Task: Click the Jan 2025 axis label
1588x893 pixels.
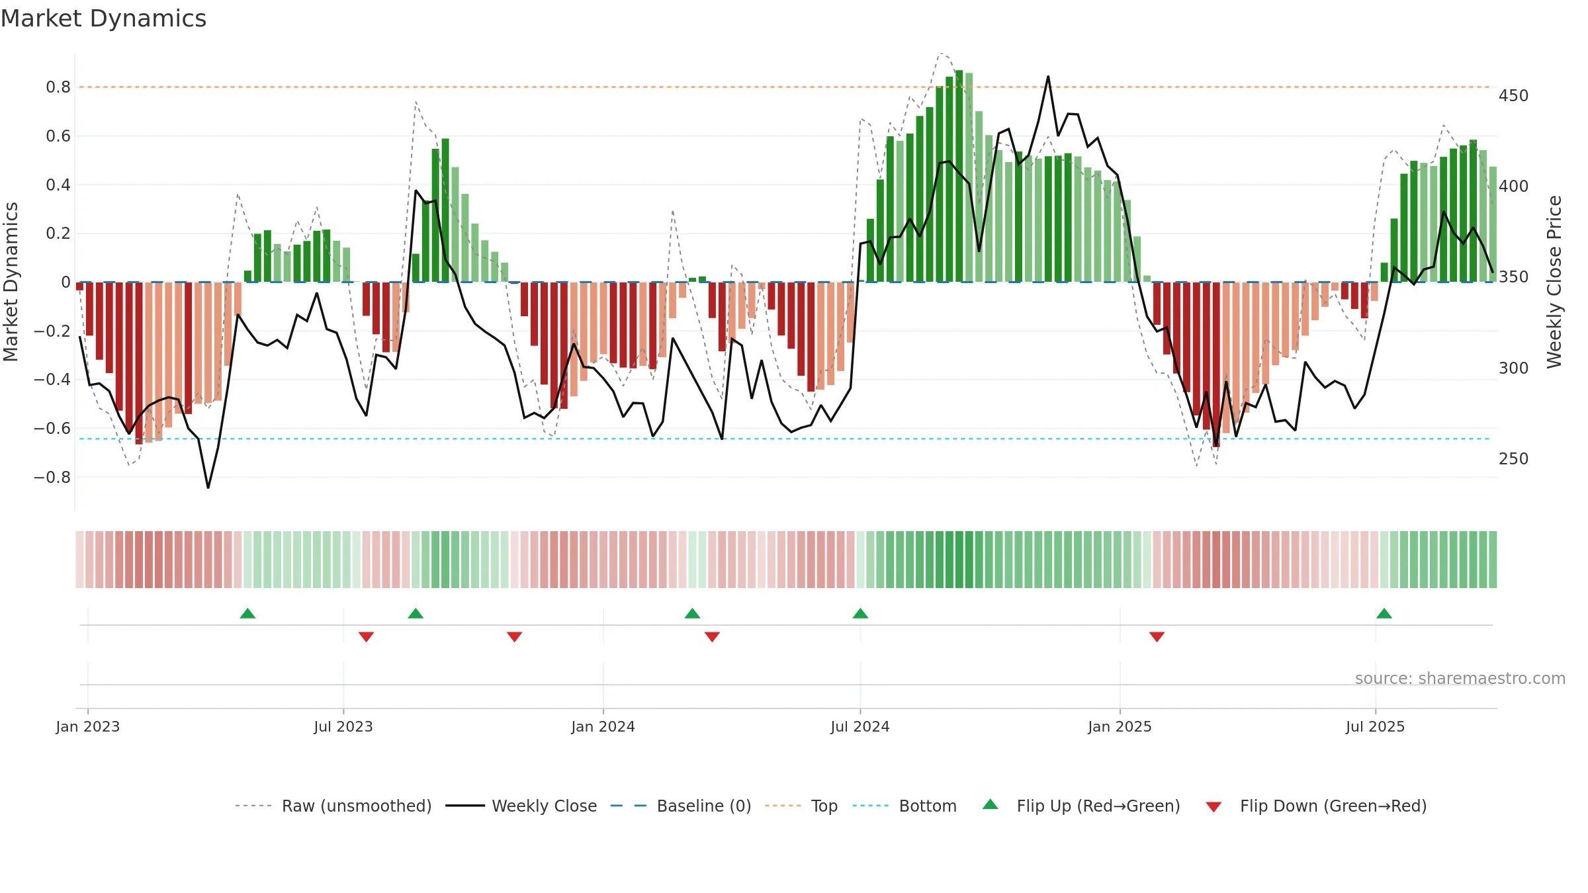Action: [x=1120, y=726]
